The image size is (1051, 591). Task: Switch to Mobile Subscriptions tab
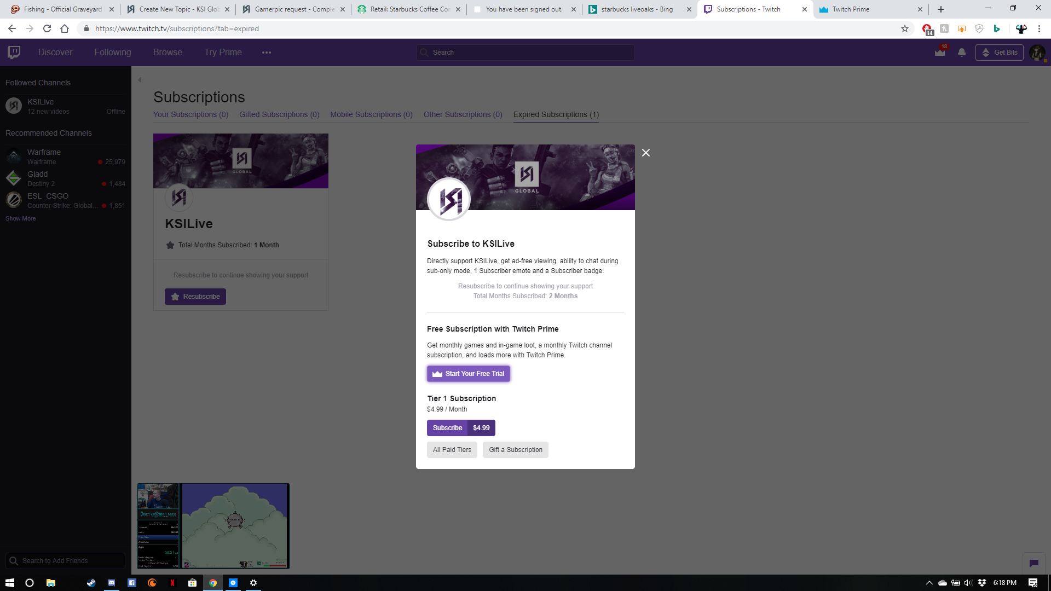pyautogui.click(x=371, y=114)
